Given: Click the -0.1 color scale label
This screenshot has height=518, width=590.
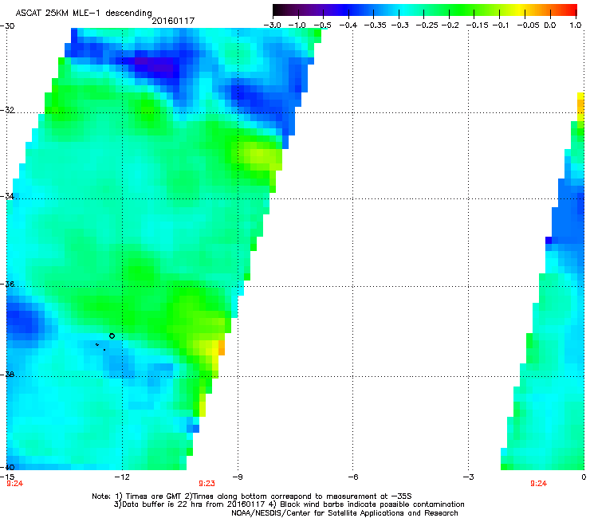Looking at the screenshot, I should [x=501, y=26].
